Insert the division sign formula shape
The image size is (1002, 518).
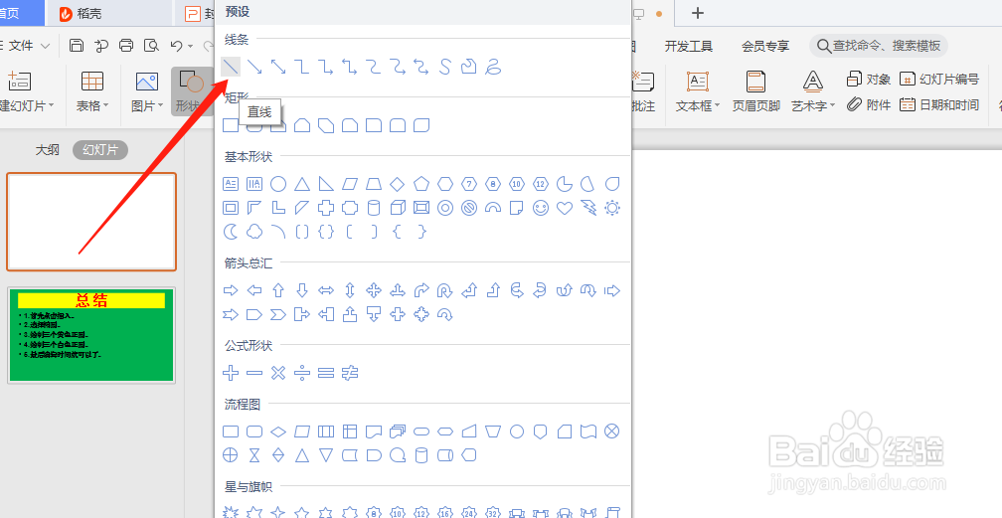[302, 373]
